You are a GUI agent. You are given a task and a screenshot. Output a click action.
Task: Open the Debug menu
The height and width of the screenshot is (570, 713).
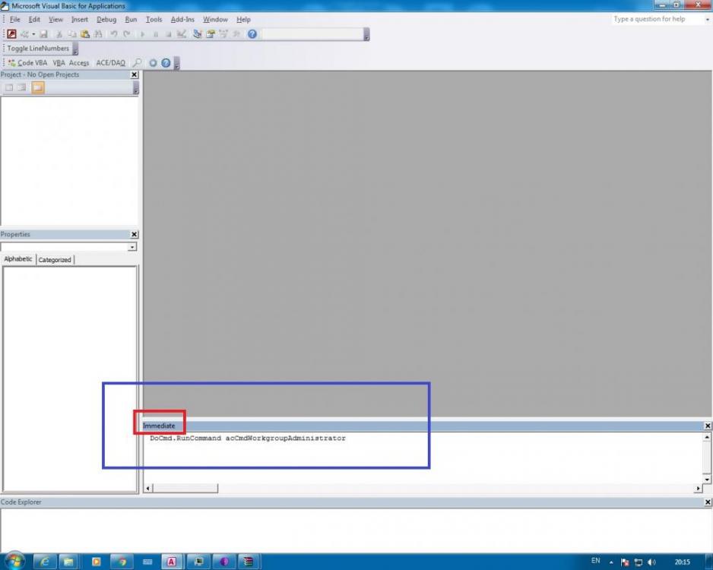(106, 20)
